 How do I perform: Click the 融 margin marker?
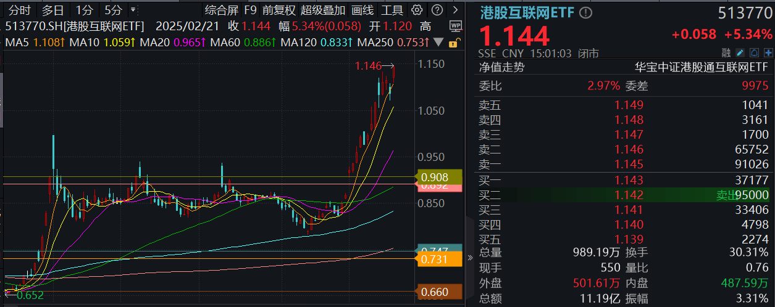pos(726,53)
